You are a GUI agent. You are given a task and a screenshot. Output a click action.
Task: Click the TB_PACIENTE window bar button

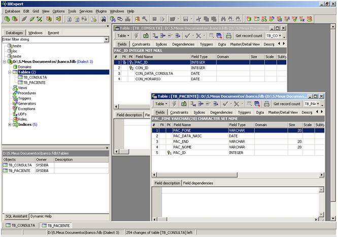pos(55,225)
